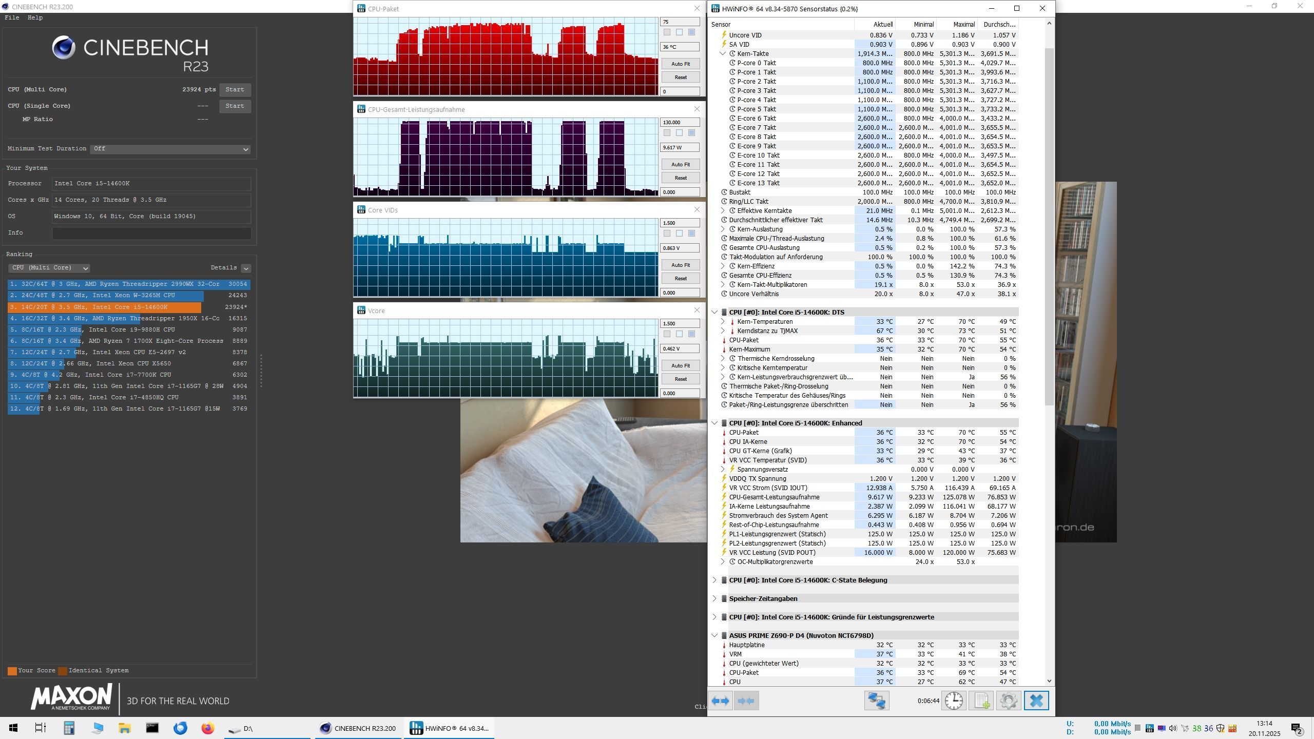Start logging with the sheet-plus icon

pyautogui.click(x=981, y=701)
